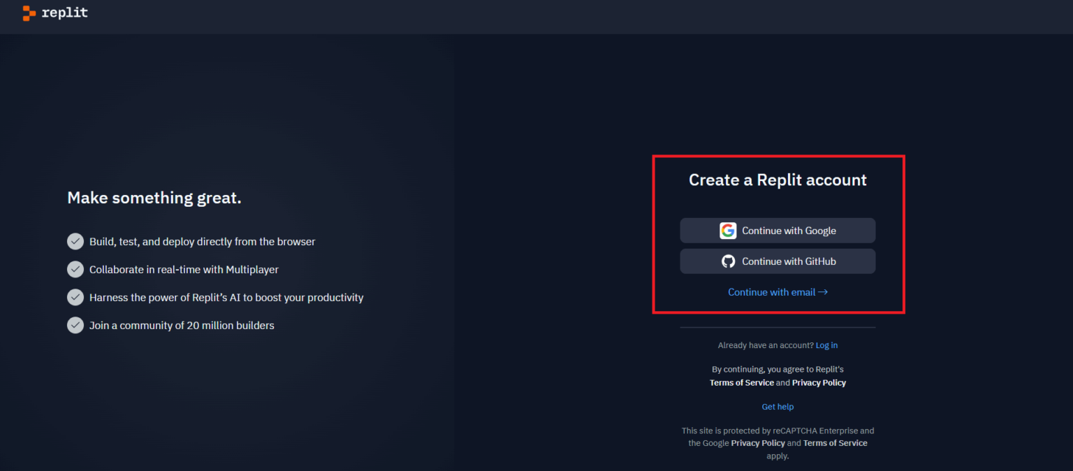This screenshot has width=1073, height=471.
Task: Click the Google 'G' logo icon
Action: [728, 231]
